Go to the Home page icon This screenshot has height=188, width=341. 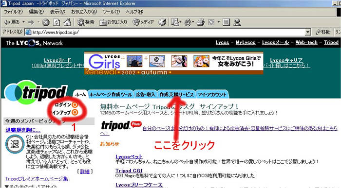pos(67,22)
